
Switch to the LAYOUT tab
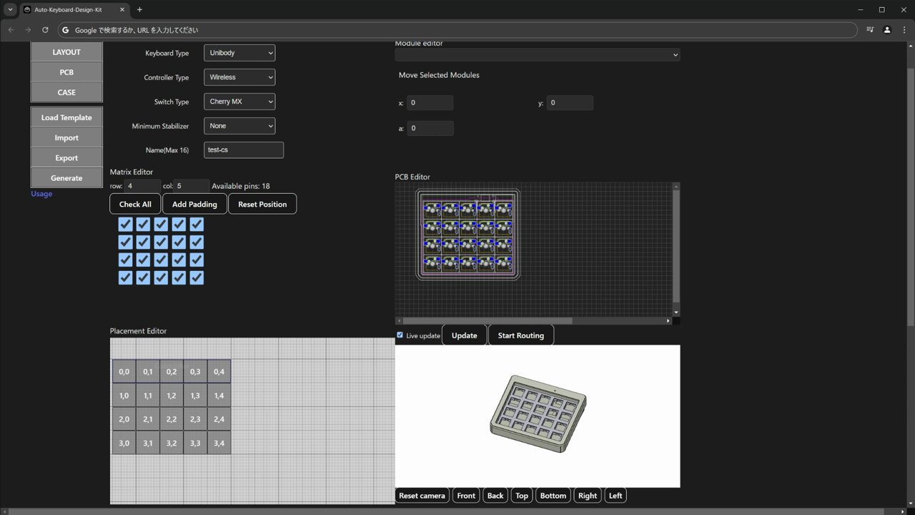pyautogui.click(x=66, y=52)
